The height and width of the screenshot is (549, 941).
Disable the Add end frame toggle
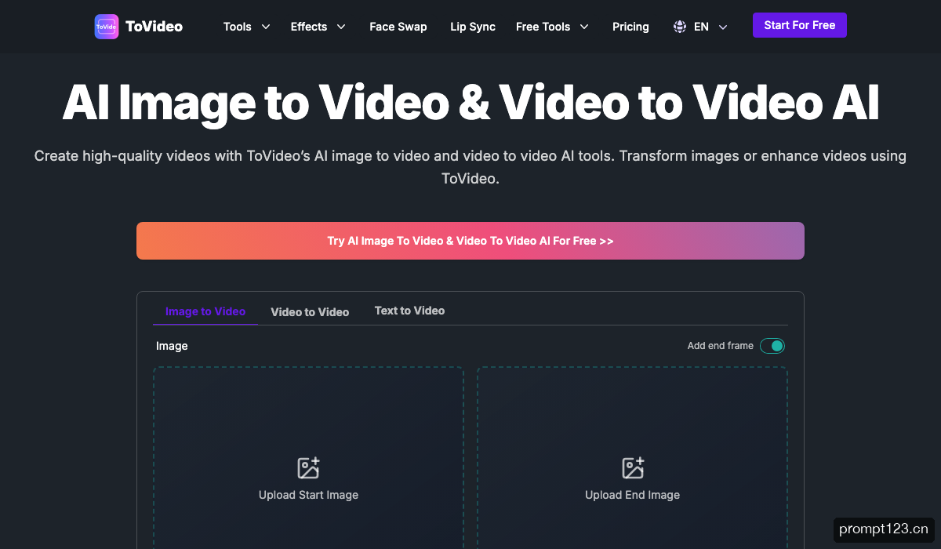772,346
